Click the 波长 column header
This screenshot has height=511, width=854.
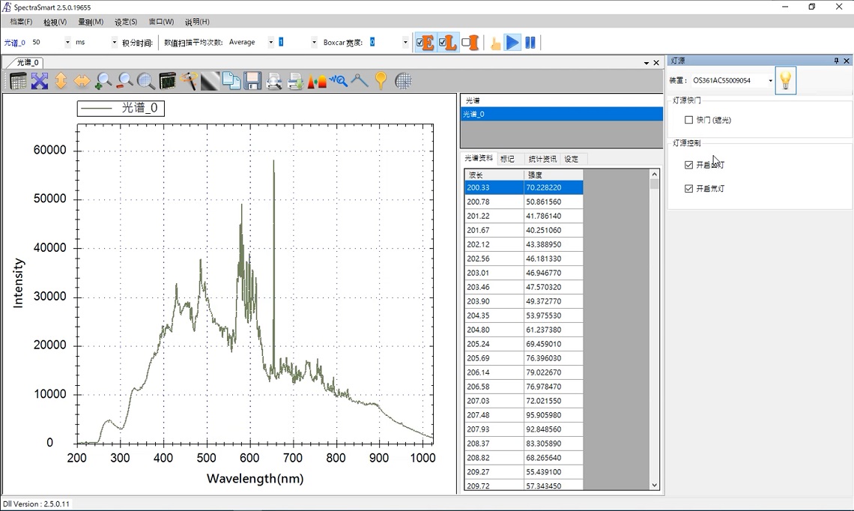pos(494,175)
